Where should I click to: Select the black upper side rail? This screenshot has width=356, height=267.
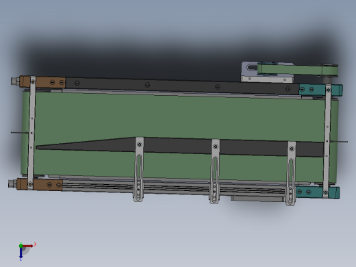coord(182,86)
